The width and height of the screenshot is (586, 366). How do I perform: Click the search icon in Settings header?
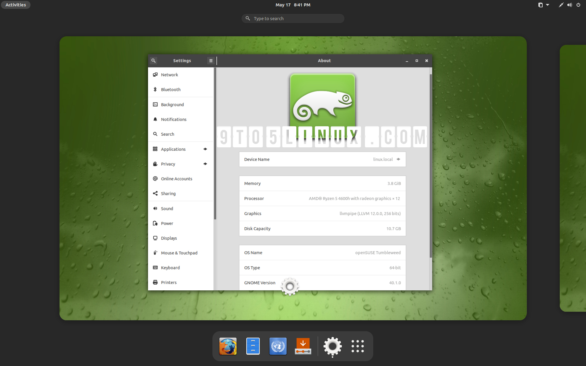pos(154,60)
